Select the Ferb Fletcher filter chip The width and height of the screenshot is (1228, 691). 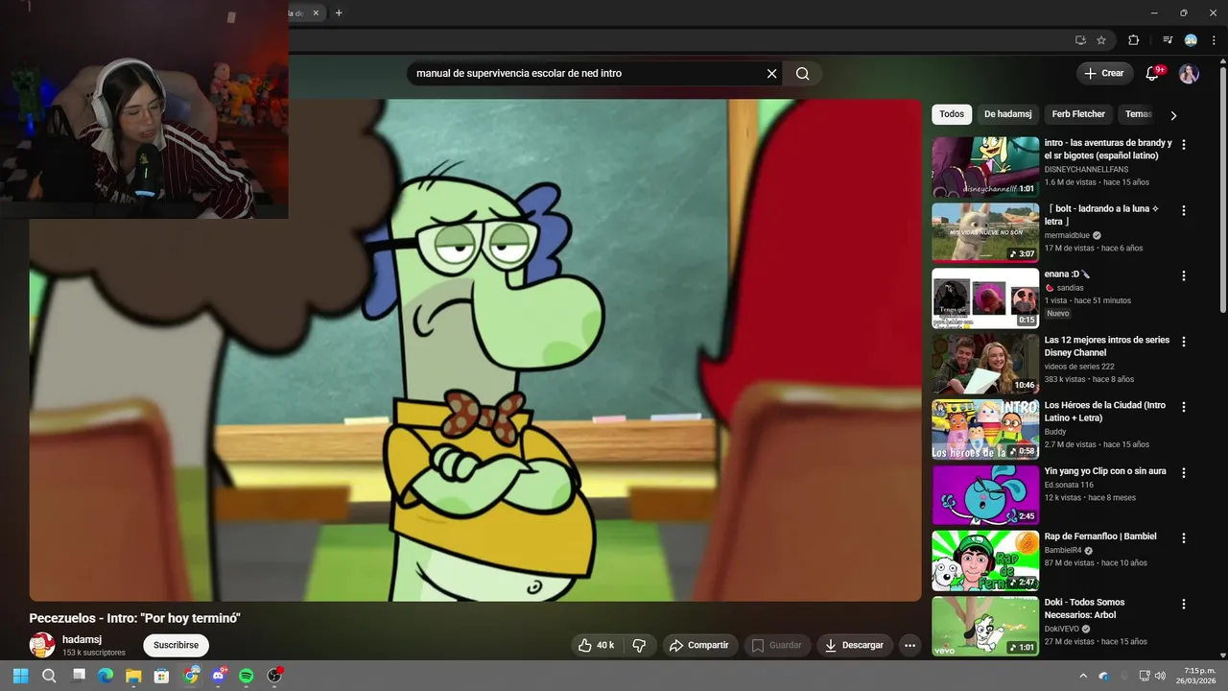[1078, 114]
